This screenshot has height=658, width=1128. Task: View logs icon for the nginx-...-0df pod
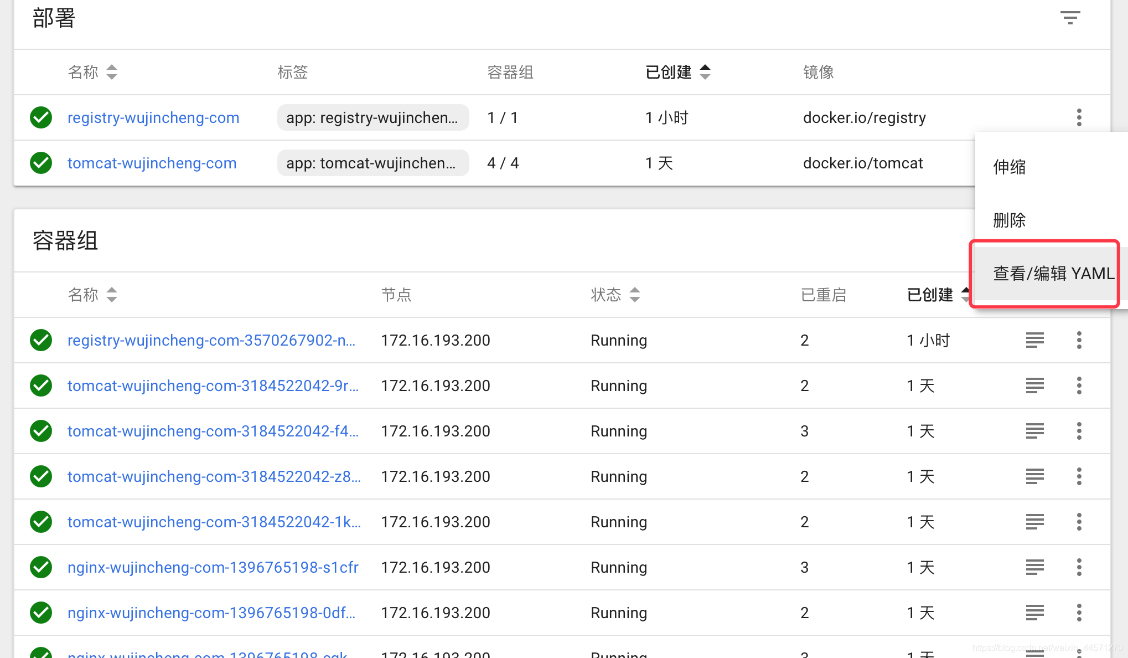point(1034,613)
